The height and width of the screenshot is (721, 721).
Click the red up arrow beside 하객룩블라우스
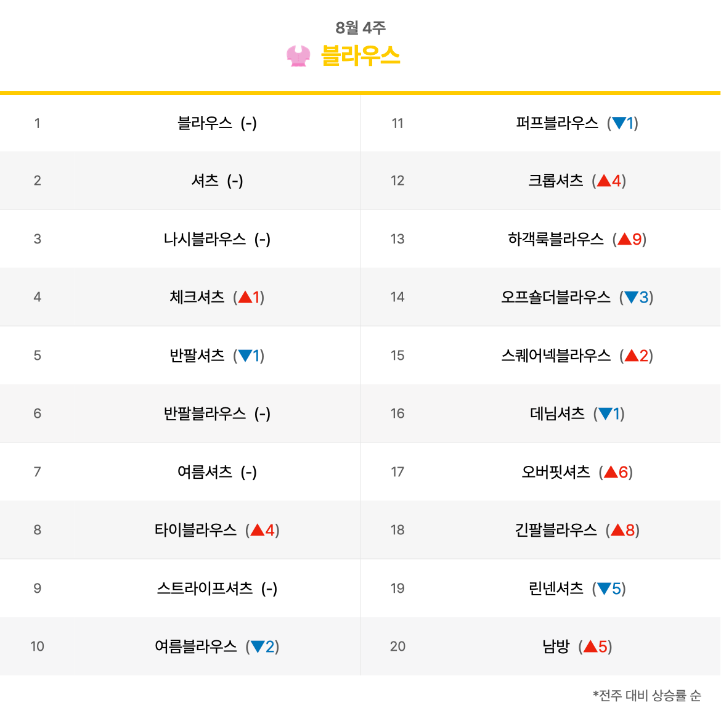point(624,239)
